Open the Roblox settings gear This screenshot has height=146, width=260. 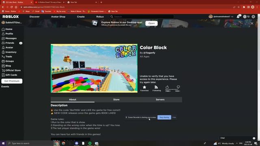pyautogui.click(x=253, y=17)
